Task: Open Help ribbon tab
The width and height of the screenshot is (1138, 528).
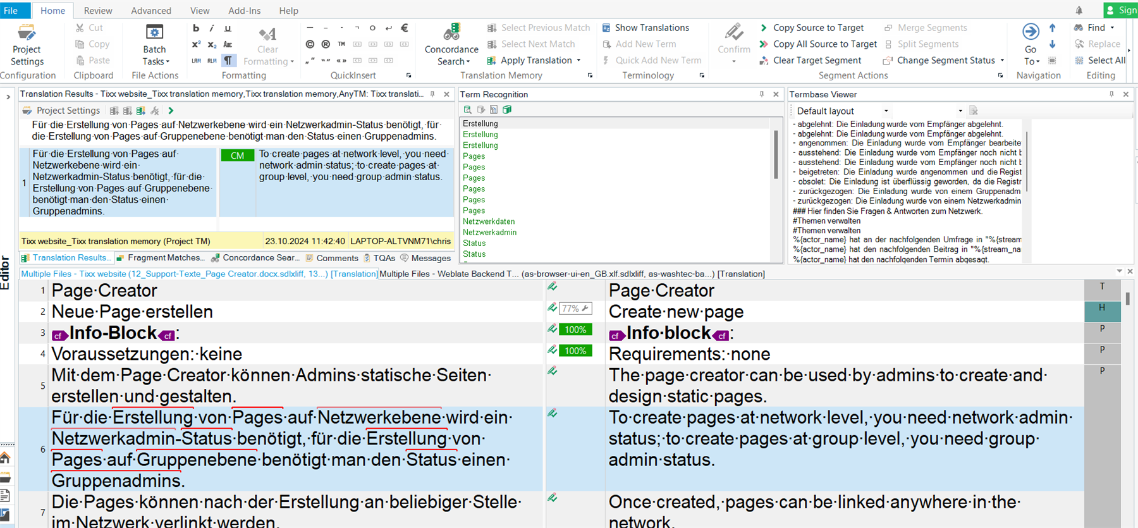Action: point(289,11)
